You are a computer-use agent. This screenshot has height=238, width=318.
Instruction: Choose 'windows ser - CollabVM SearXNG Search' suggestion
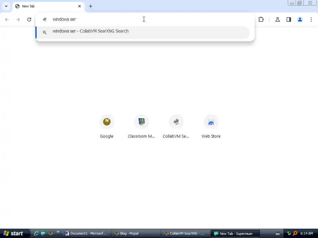tap(143, 32)
